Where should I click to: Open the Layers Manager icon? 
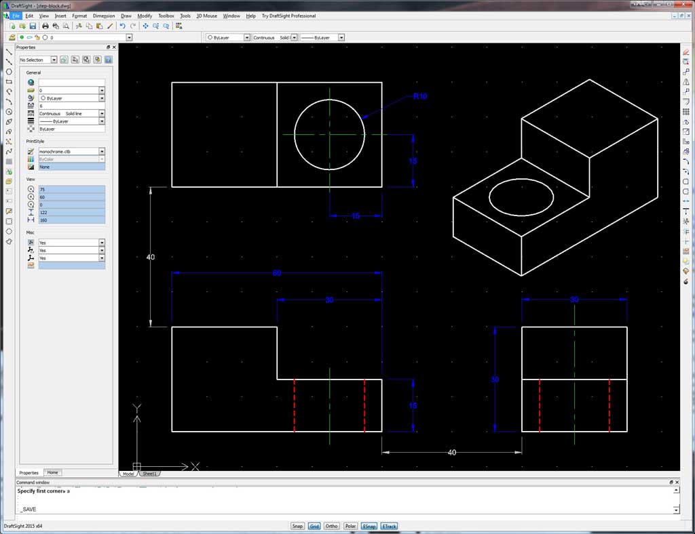(12, 37)
